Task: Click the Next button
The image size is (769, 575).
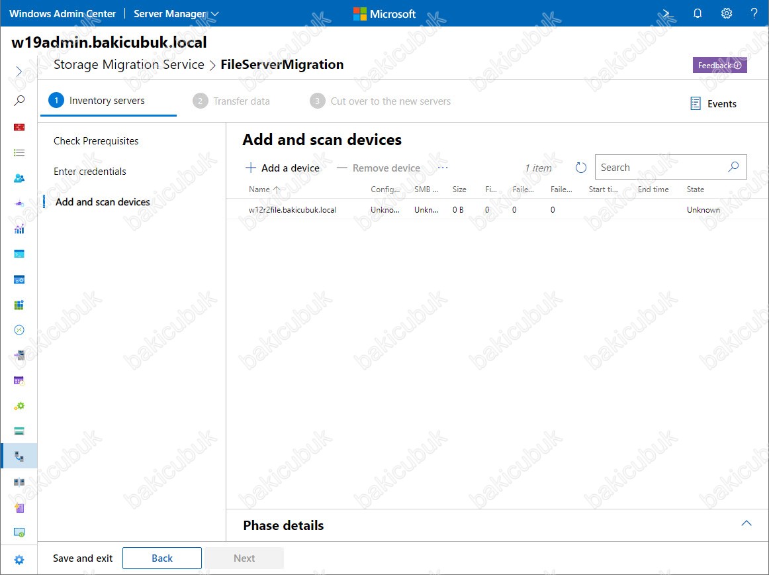Action: click(x=244, y=558)
